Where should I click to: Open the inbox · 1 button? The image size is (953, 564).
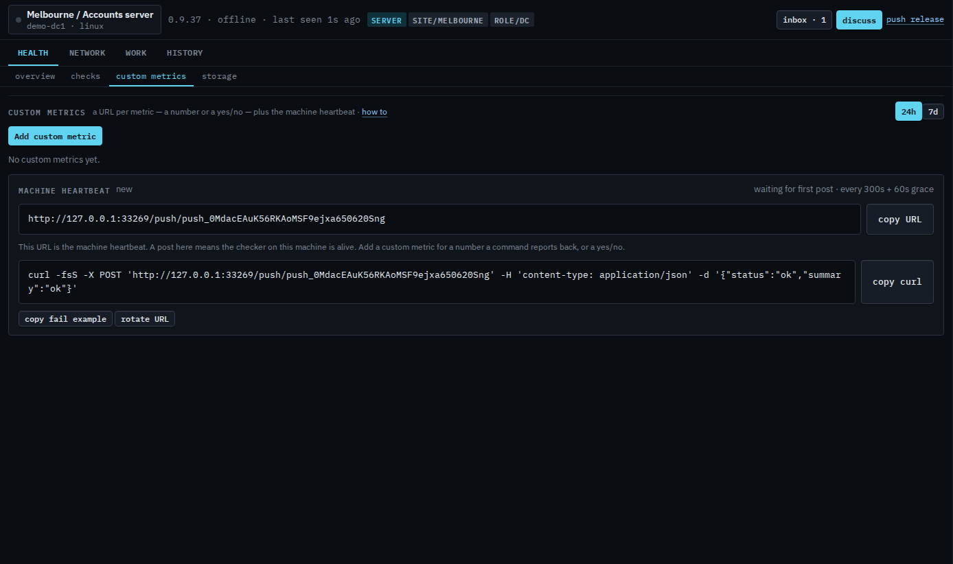804,20
